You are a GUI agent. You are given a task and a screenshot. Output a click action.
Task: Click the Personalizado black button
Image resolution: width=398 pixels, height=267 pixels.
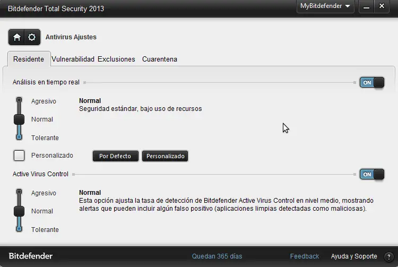tap(165, 156)
